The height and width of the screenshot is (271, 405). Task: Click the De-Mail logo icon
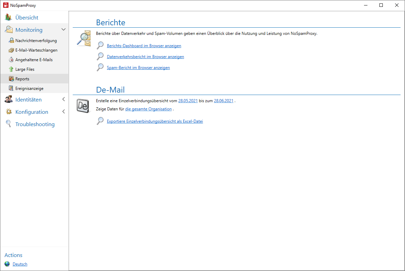pos(83,106)
